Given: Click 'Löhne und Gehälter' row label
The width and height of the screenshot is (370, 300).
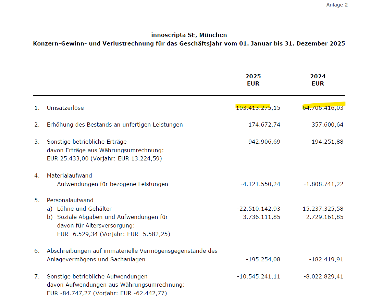Looking at the screenshot, I should (x=85, y=209).
